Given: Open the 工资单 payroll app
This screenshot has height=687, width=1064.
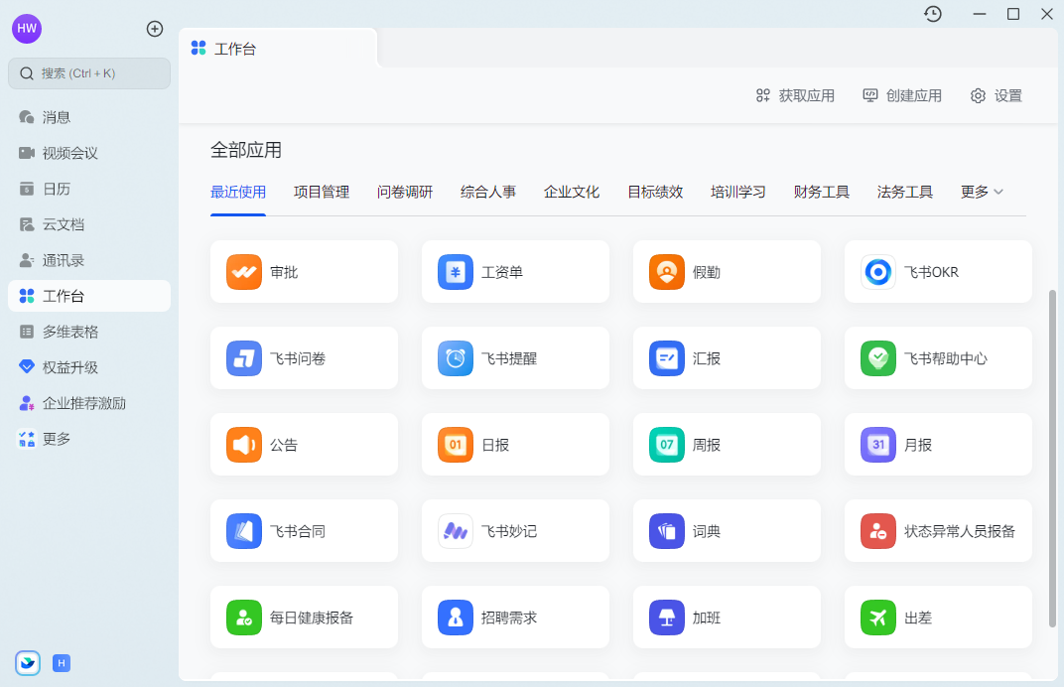Looking at the screenshot, I should click(515, 271).
